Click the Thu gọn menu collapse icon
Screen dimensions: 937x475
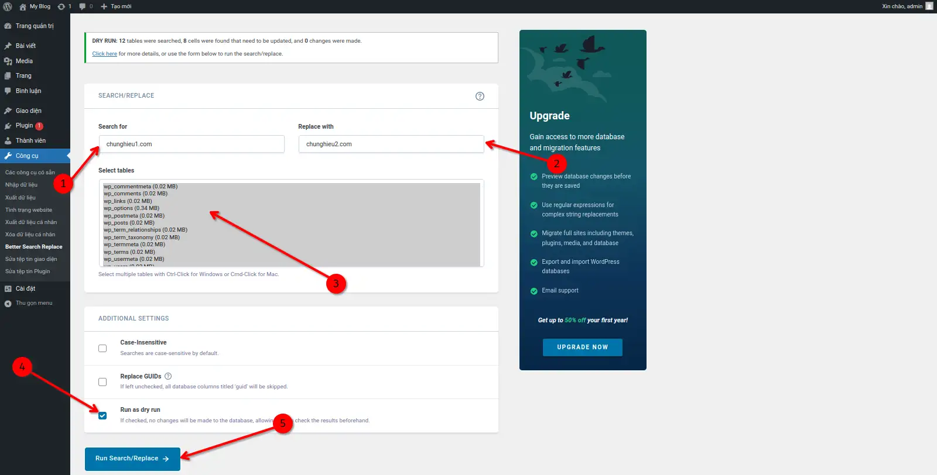tap(8, 304)
